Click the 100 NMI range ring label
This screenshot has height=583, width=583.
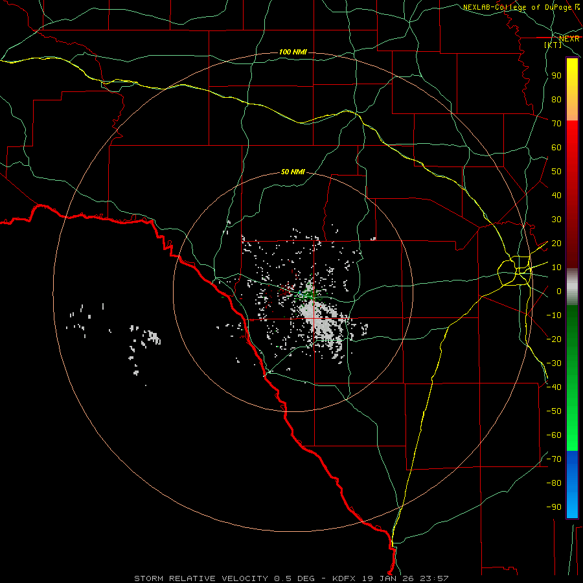(293, 52)
